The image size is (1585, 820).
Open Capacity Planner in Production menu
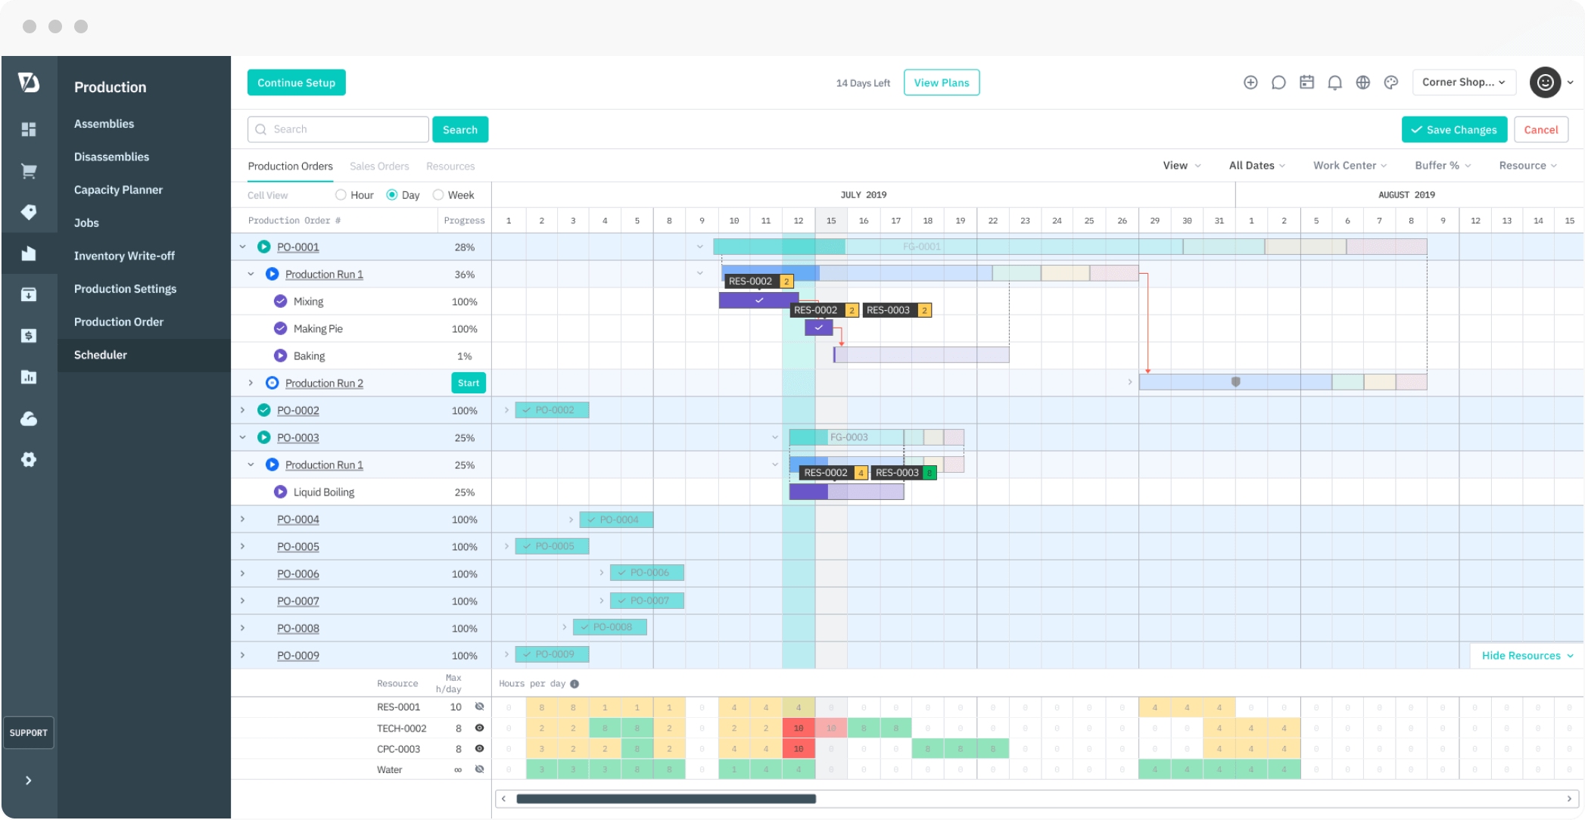click(x=118, y=190)
